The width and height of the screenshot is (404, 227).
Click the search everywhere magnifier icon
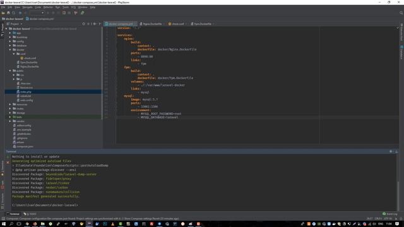[x=401, y=13]
